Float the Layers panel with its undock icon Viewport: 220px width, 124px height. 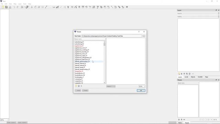tap(216, 10)
